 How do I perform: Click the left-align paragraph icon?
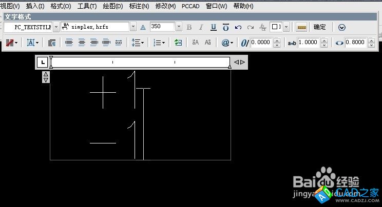coord(69,43)
